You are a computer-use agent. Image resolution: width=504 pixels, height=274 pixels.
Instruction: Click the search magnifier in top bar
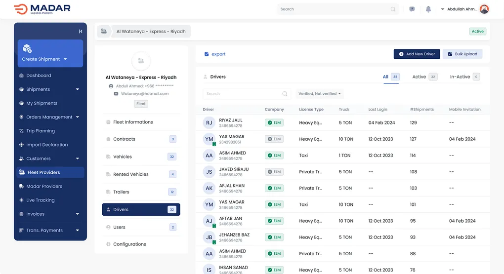coord(393,9)
